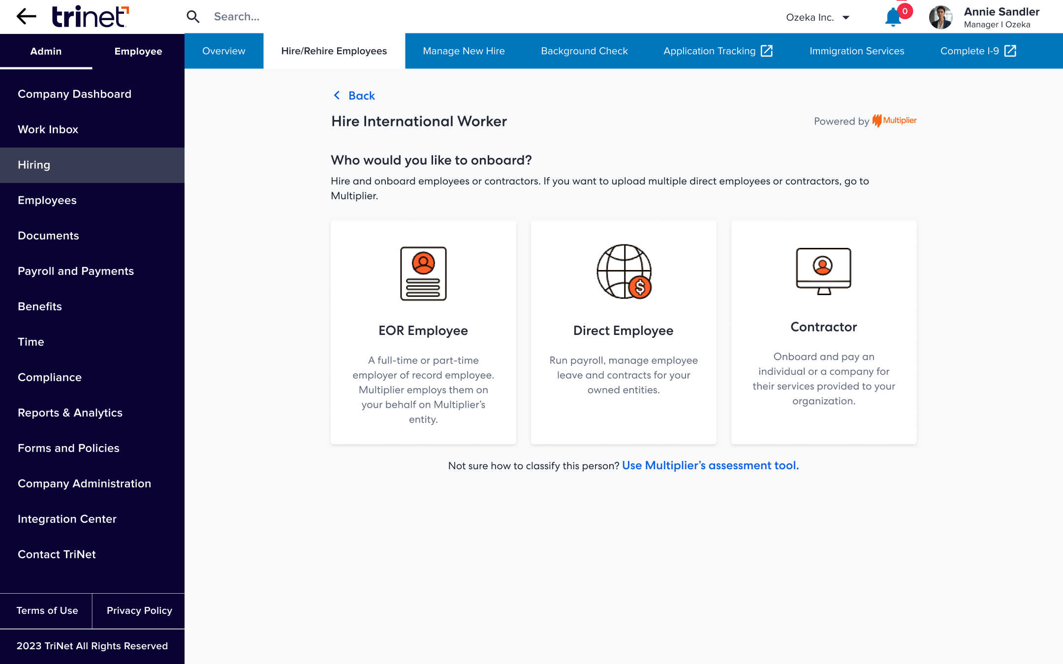Click the Complete I-9 external link icon
Screen dimensions: 1063x664
pos(1010,51)
